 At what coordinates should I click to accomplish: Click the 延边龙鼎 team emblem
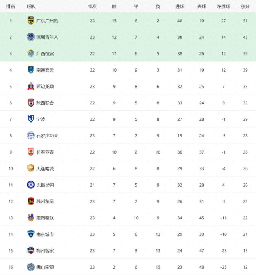pyautogui.click(x=31, y=86)
